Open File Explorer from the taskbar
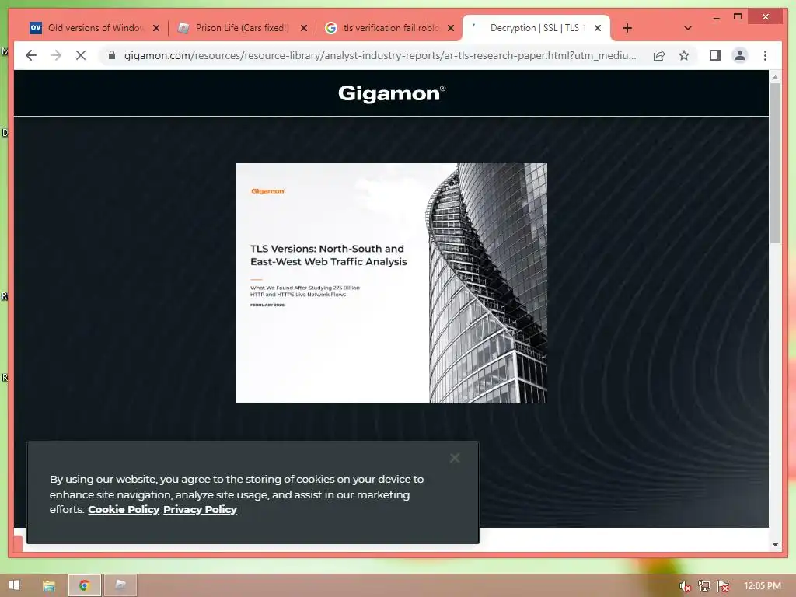Image resolution: width=796 pixels, height=597 pixels. (49, 585)
